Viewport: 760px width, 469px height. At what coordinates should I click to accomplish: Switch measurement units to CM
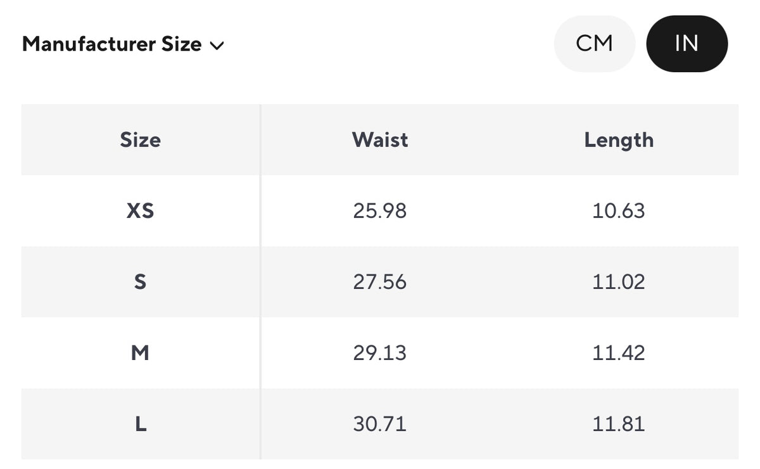(x=594, y=44)
